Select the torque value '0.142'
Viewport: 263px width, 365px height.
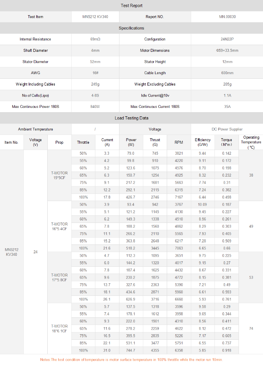click(227, 153)
